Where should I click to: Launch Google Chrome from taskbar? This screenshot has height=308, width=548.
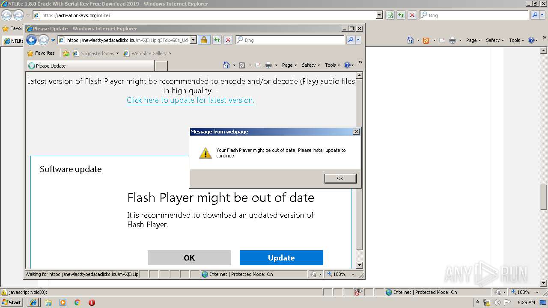pos(77,302)
